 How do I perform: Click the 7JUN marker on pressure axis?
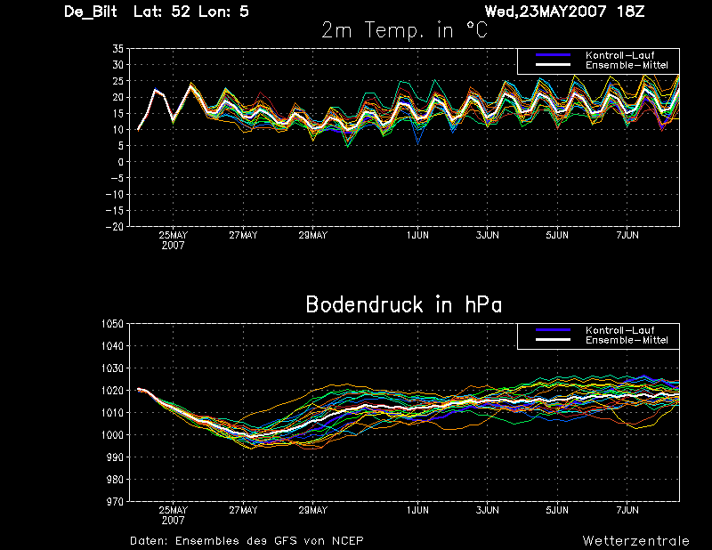tap(627, 510)
